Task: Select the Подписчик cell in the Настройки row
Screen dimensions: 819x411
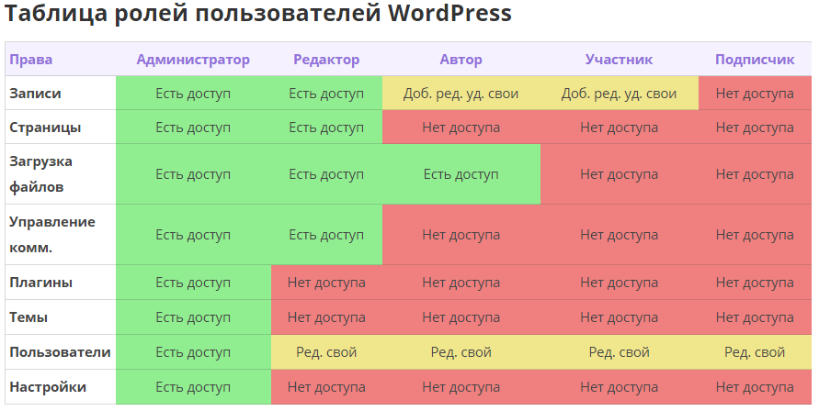Action: click(755, 387)
